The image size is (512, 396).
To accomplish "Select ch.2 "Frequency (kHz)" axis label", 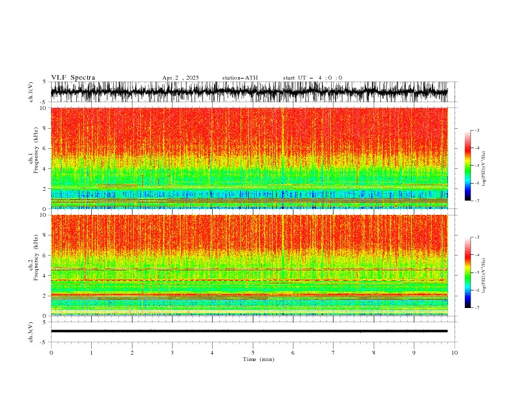I will click(x=36, y=258).
